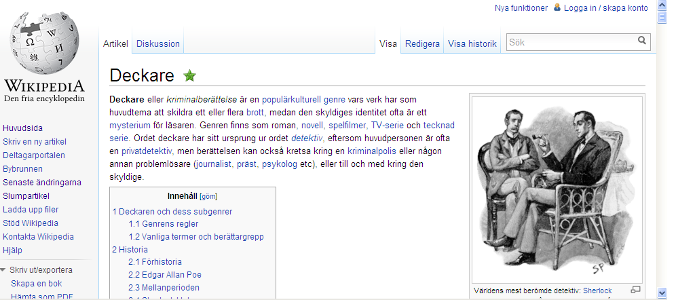Click Skapa en bok
The width and height of the screenshot is (695, 300).
pos(37,283)
